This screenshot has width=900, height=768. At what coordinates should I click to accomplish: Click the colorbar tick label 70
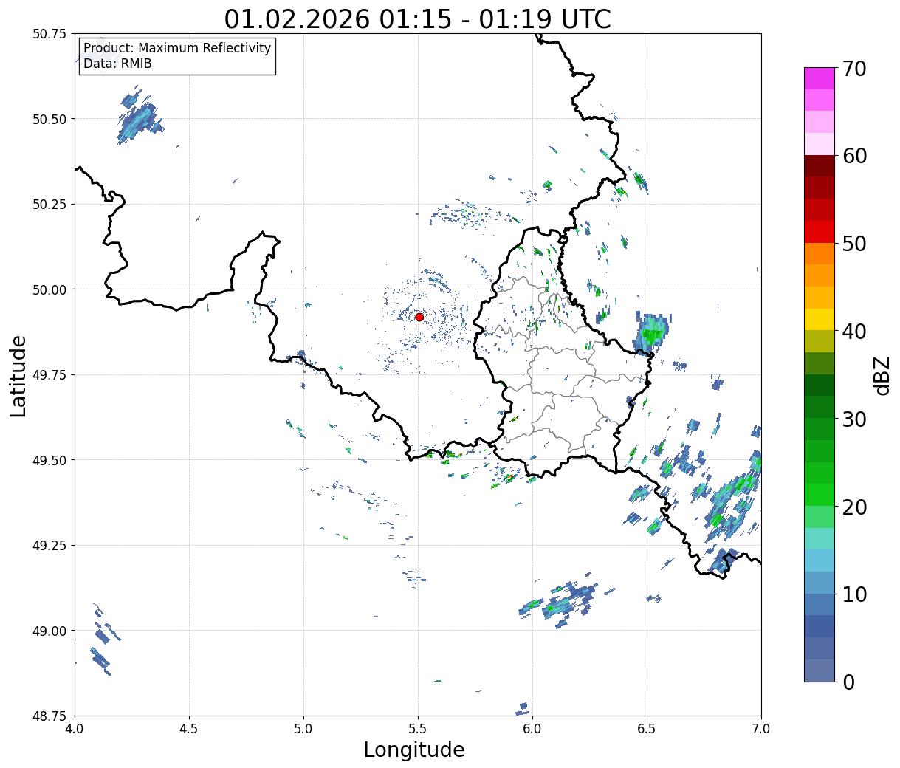(x=853, y=69)
